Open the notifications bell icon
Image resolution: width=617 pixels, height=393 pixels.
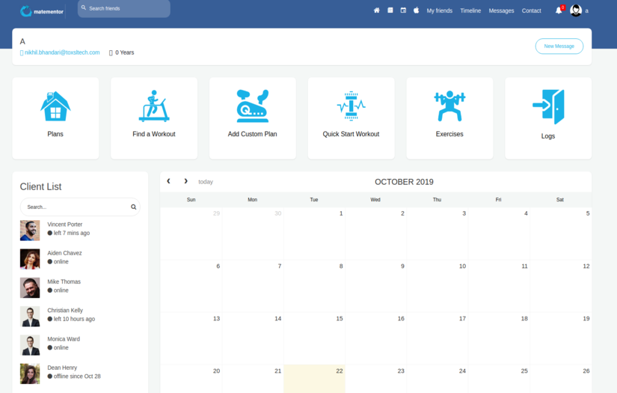[x=559, y=10]
